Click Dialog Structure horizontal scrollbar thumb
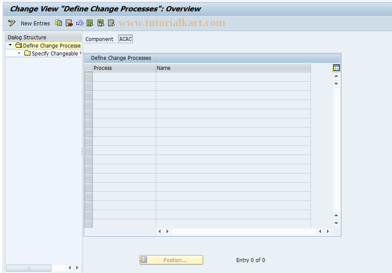Viewport: 392px width, 273px height. click(x=29, y=268)
